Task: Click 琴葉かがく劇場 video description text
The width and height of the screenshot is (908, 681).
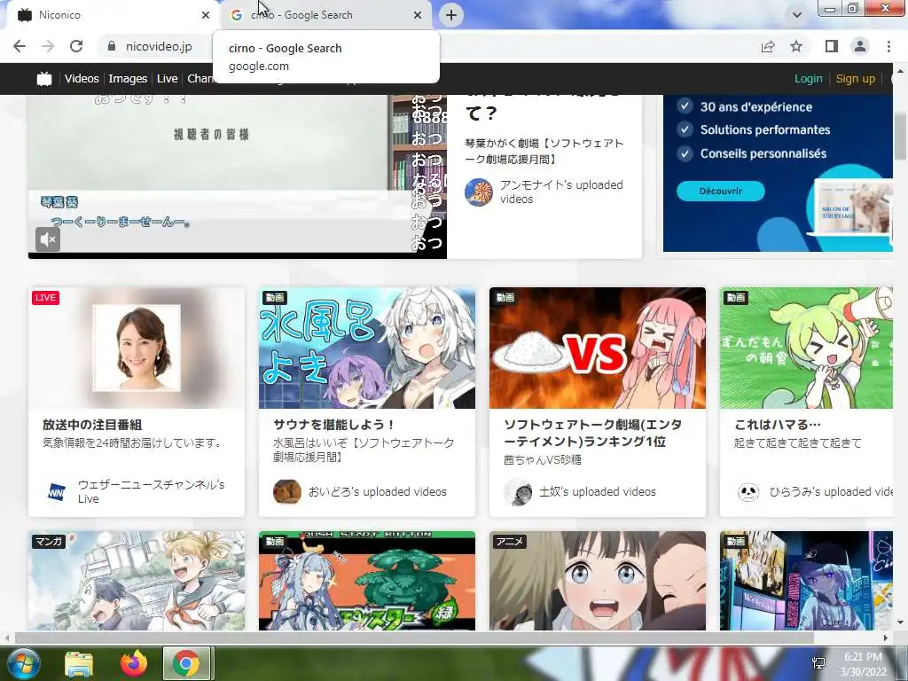Action: tap(544, 151)
